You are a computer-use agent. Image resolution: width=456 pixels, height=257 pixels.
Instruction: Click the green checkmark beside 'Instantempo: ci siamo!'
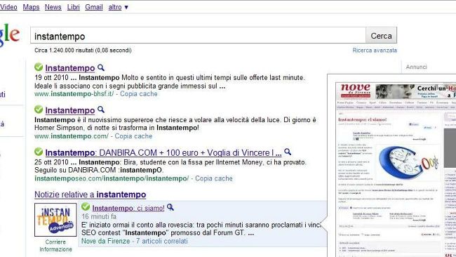86,207
